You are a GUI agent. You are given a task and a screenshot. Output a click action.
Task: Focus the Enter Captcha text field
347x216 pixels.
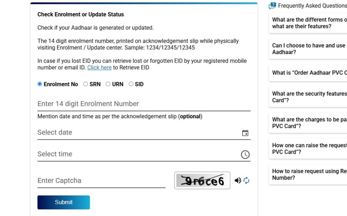[x=101, y=181]
